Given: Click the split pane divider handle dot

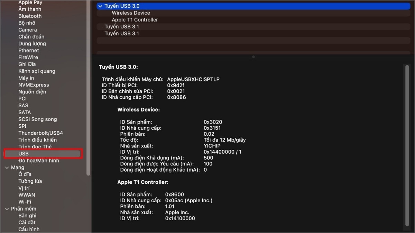Looking at the screenshot, I should pos(253,57).
